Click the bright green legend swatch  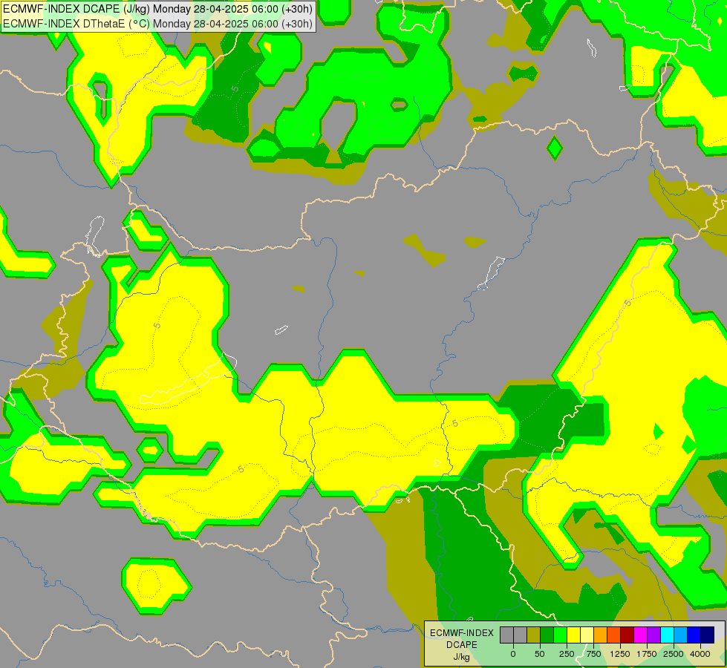pos(560,635)
